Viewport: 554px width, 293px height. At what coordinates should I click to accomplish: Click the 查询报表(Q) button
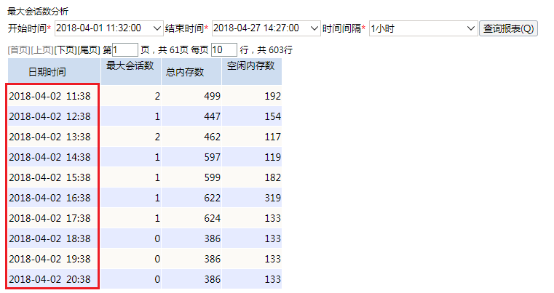tap(508, 28)
